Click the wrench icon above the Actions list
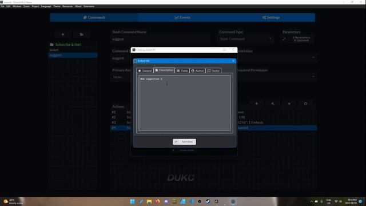The height and width of the screenshot is (206, 366). pyautogui.click(x=273, y=104)
